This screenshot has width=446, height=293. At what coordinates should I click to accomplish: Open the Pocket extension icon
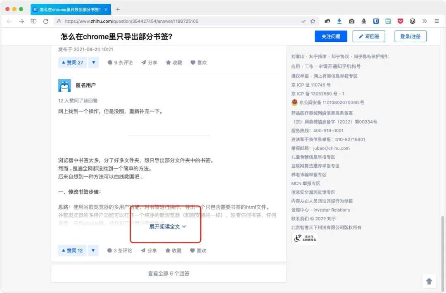pos(401,21)
